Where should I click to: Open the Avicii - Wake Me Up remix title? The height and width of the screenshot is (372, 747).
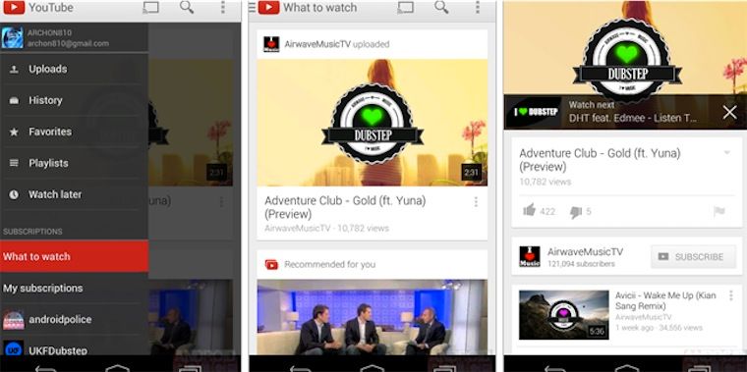665,300
